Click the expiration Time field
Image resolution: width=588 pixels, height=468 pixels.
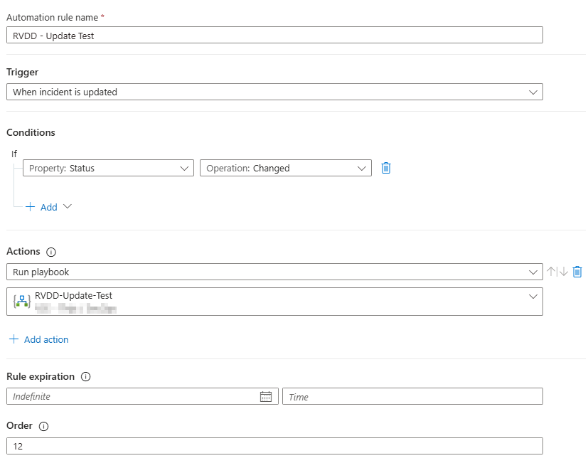tap(412, 396)
